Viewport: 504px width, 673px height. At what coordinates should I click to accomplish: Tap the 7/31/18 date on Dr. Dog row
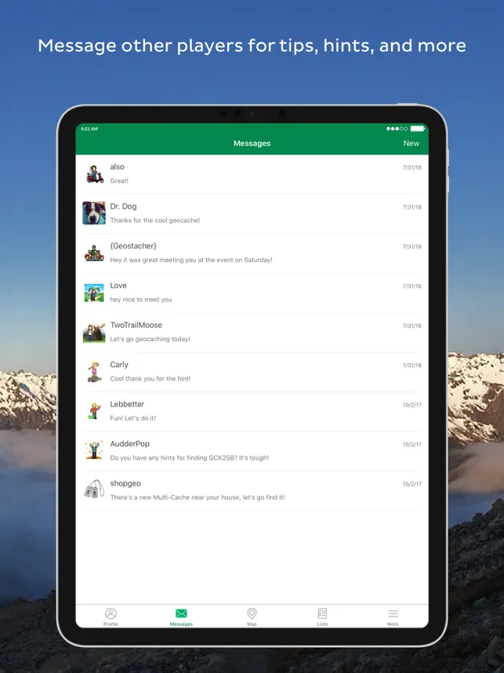point(412,207)
